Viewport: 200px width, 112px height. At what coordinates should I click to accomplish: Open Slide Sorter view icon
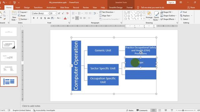160,110
